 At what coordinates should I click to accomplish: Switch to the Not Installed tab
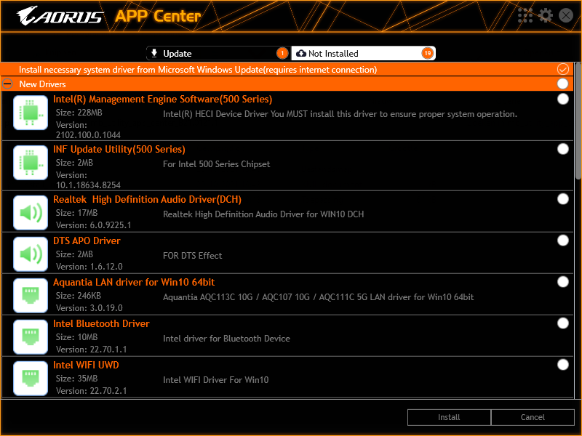363,53
